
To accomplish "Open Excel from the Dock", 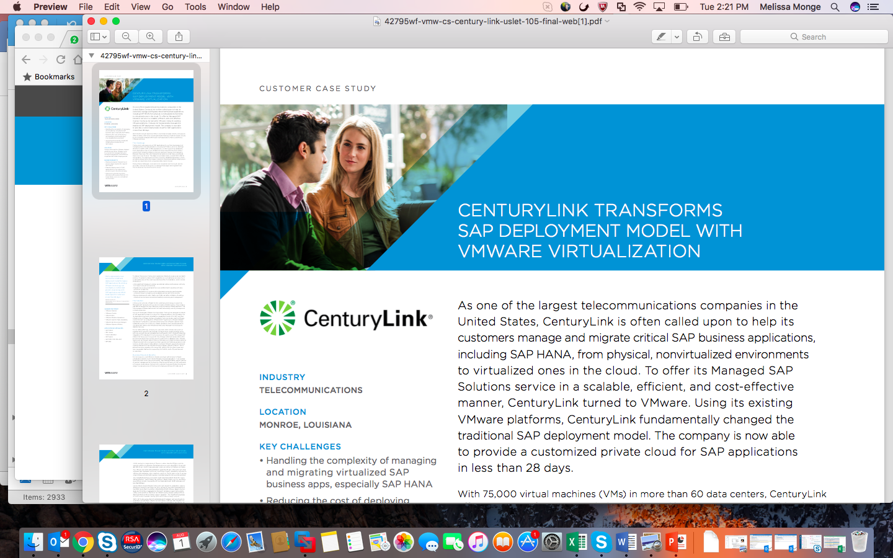I will click(577, 542).
